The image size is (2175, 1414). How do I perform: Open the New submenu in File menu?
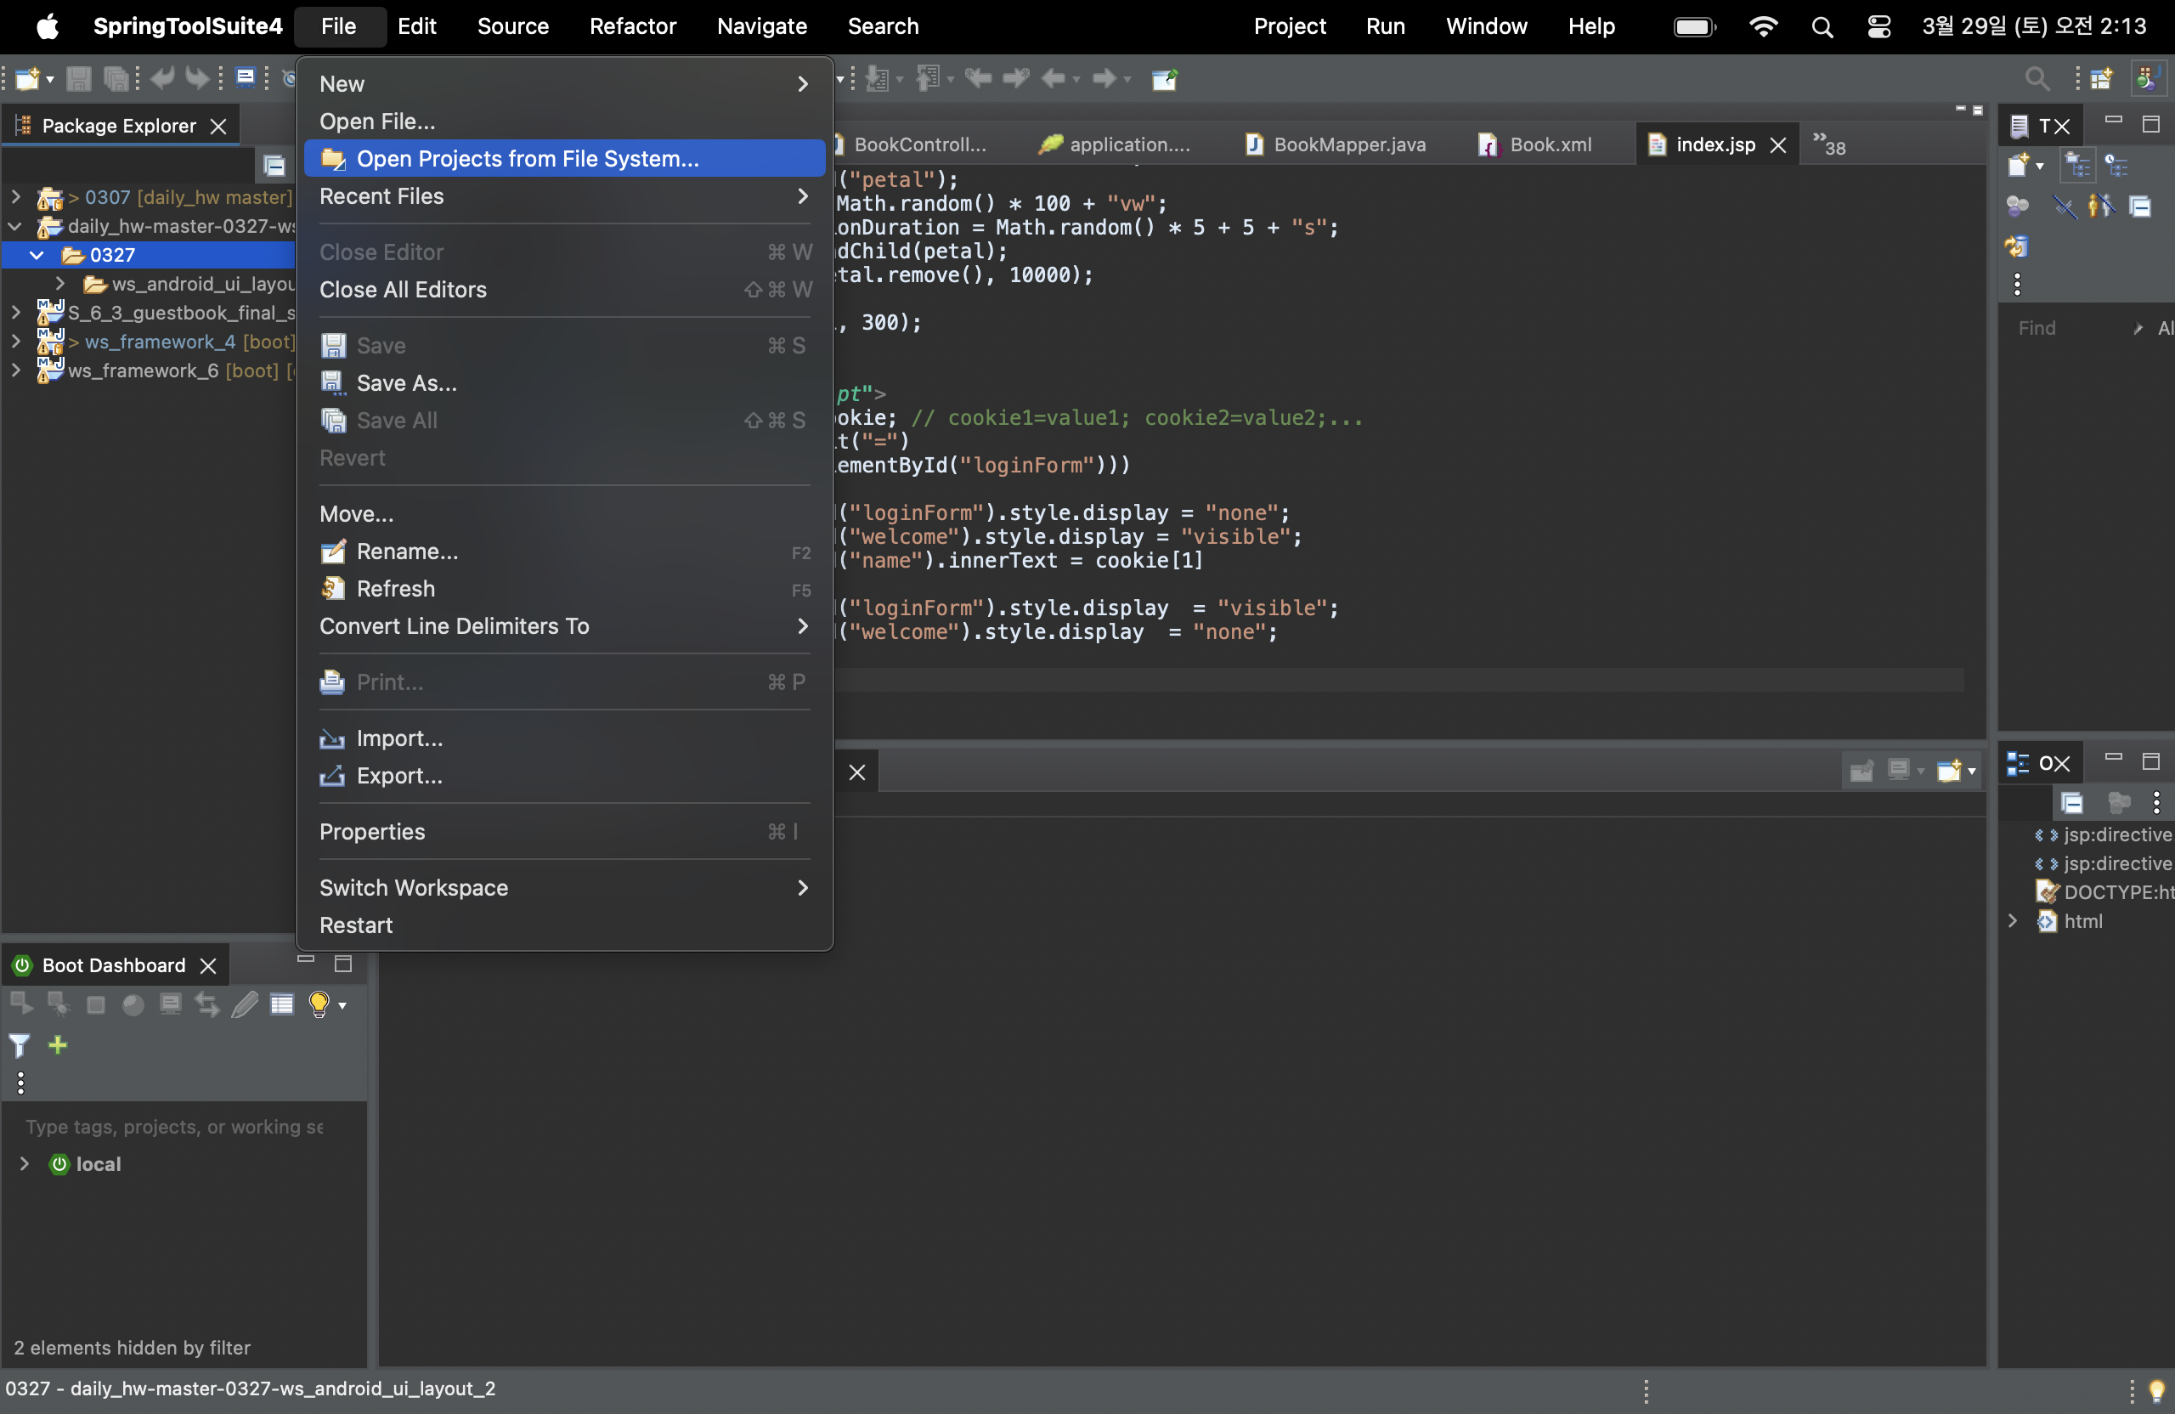[564, 84]
